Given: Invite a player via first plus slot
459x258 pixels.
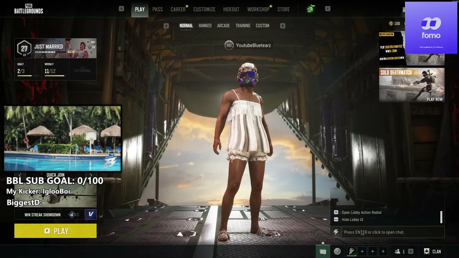Looking at the screenshot, I should click(362, 252).
